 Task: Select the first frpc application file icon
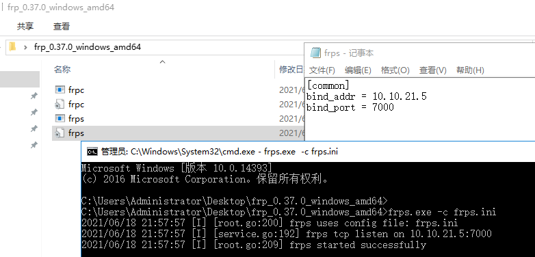tap(60, 90)
